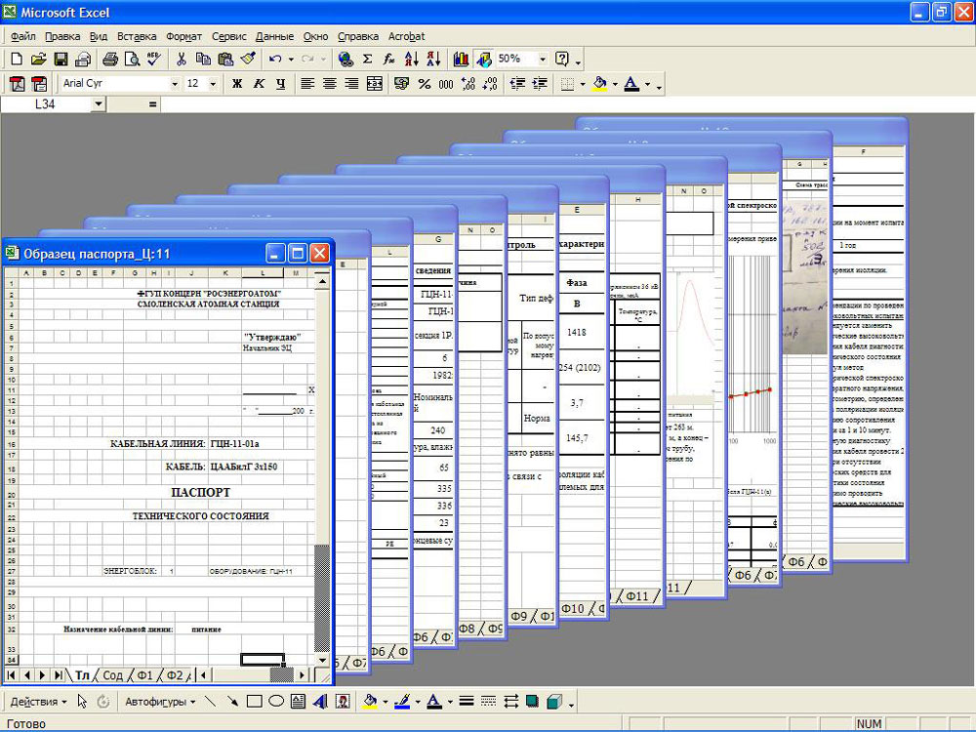Choose the Arrow drawing tool
Image resolution: width=976 pixels, height=732 pixels.
coord(232,702)
